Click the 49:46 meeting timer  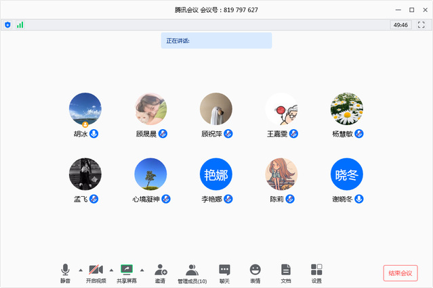click(400, 24)
